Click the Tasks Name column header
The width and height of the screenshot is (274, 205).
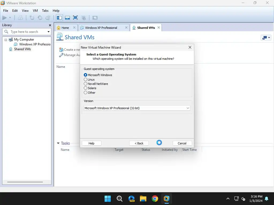[x=65, y=150]
